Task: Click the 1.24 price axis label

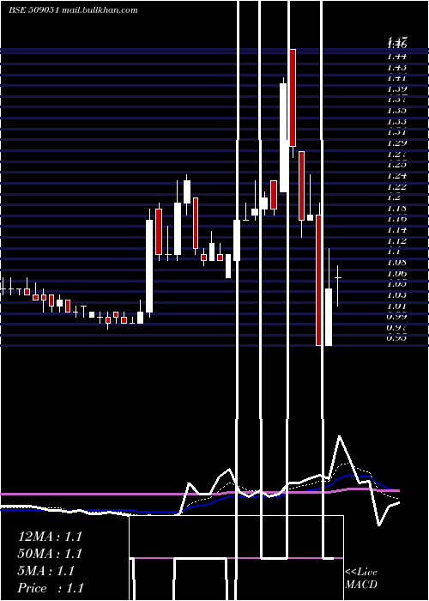Action: [x=397, y=176]
